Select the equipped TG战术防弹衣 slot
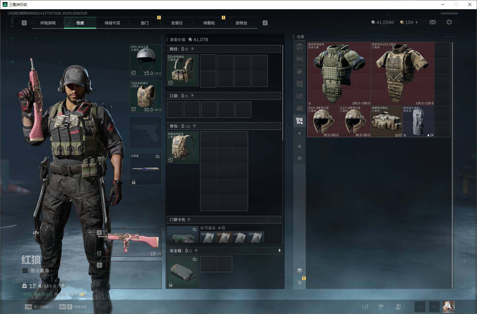The width and height of the screenshot is (477, 314). (x=146, y=97)
